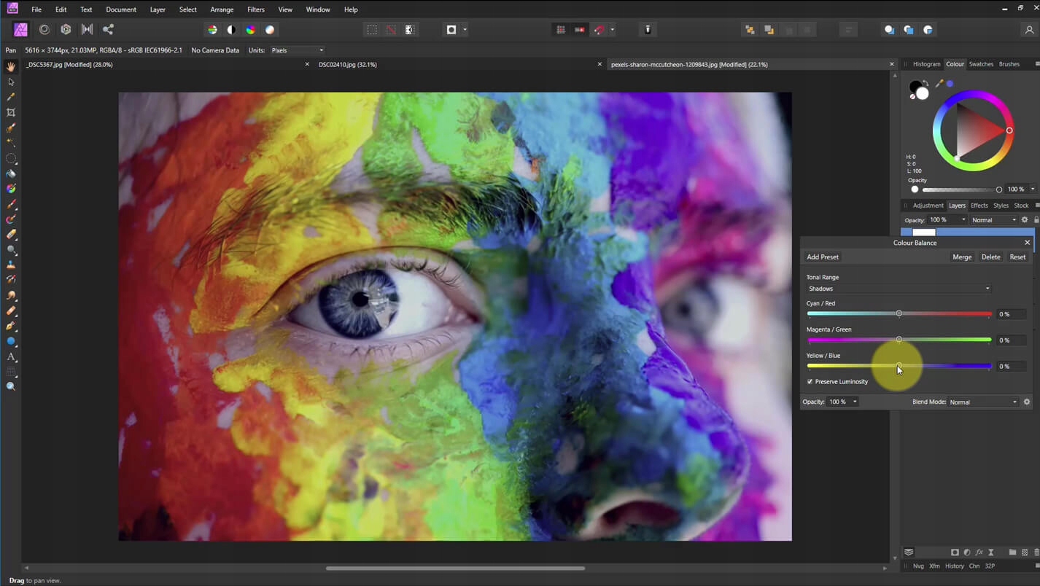Expand the Units Pixels dropdown
Viewport: 1040px width, 586px height.
tap(297, 50)
